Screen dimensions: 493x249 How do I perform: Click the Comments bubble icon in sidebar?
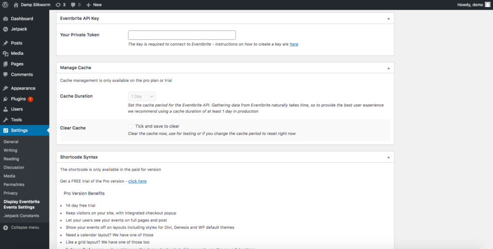pyautogui.click(x=5, y=75)
